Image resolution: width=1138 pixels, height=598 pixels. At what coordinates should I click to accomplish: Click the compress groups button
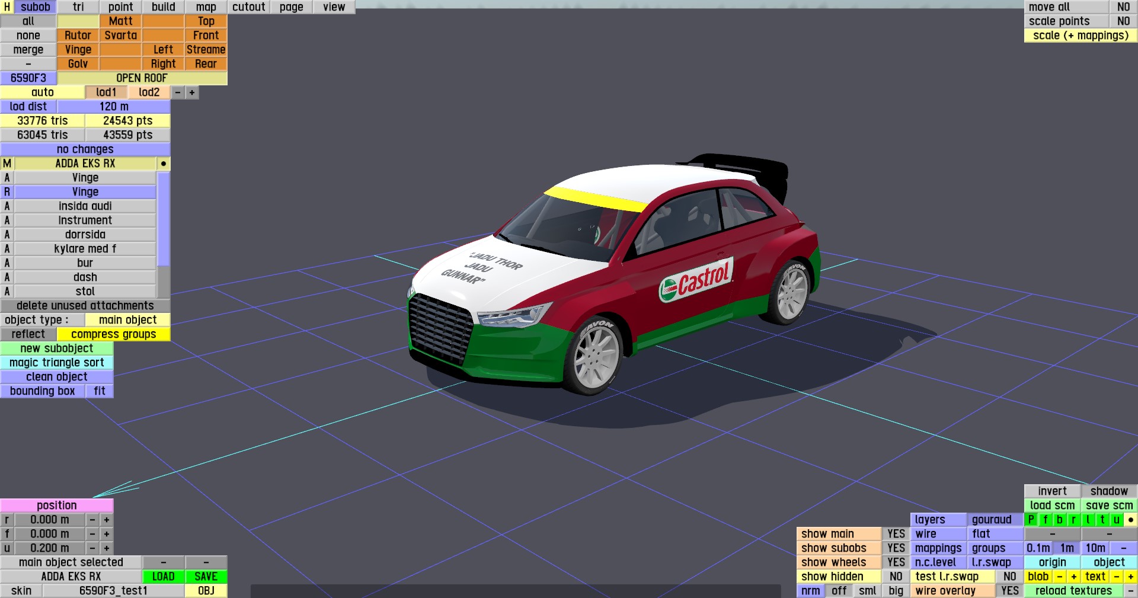(114, 334)
